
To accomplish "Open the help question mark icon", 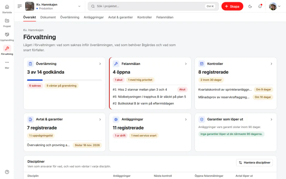I will 7,172.
